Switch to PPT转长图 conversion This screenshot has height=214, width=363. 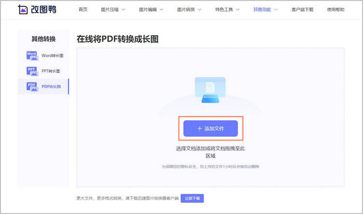pyautogui.click(x=51, y=71)
